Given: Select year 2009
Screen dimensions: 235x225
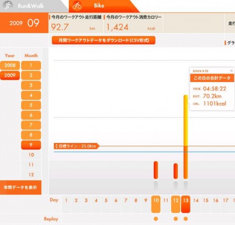Looking at the screenshot, I should coord(10,75).
